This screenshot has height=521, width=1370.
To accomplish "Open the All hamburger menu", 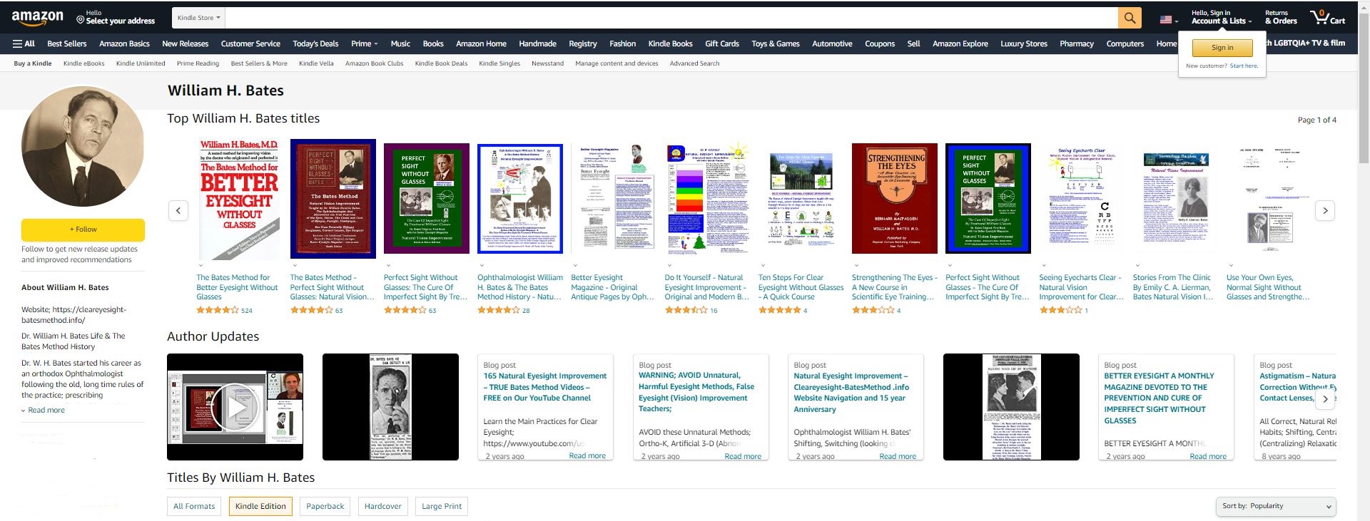I will coord(24,43).
